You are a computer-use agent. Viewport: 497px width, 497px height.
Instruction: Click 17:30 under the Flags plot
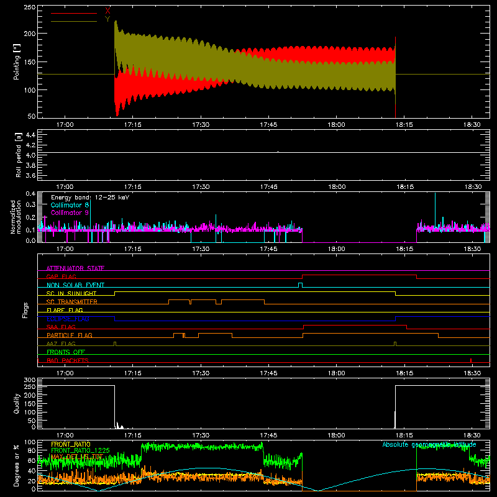[x=201, y=373]
